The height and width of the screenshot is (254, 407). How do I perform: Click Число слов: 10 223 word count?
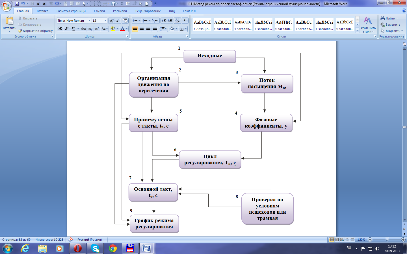49,240
